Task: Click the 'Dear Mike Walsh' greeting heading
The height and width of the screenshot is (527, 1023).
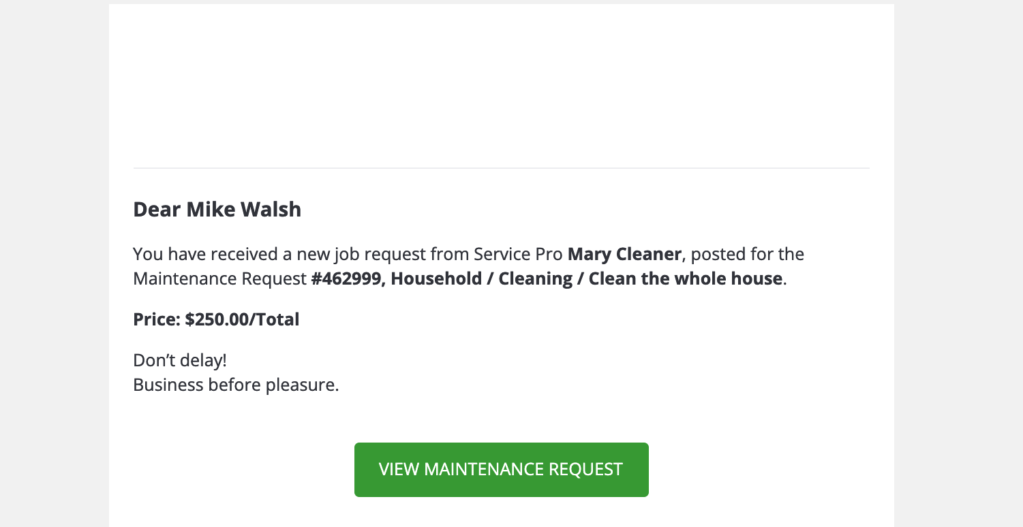Action: point(217,209)
